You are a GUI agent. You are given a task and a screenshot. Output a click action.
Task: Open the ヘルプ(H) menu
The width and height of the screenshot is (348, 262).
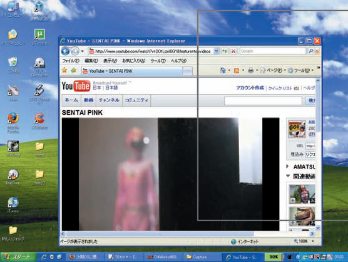(x=178, y=61)
